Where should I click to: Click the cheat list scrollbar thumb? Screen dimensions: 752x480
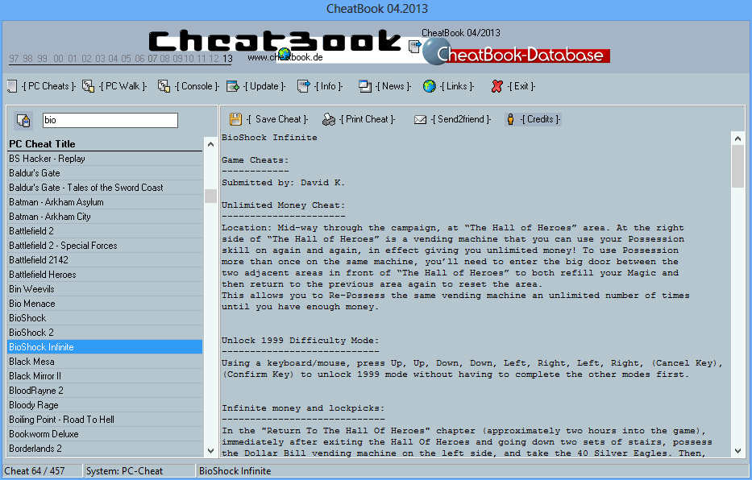[210, 196]
